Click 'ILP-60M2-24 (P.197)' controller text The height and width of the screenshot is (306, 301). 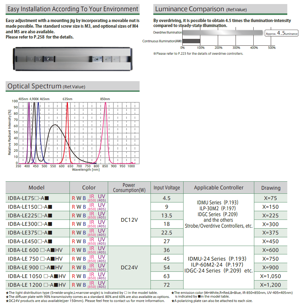217,265
